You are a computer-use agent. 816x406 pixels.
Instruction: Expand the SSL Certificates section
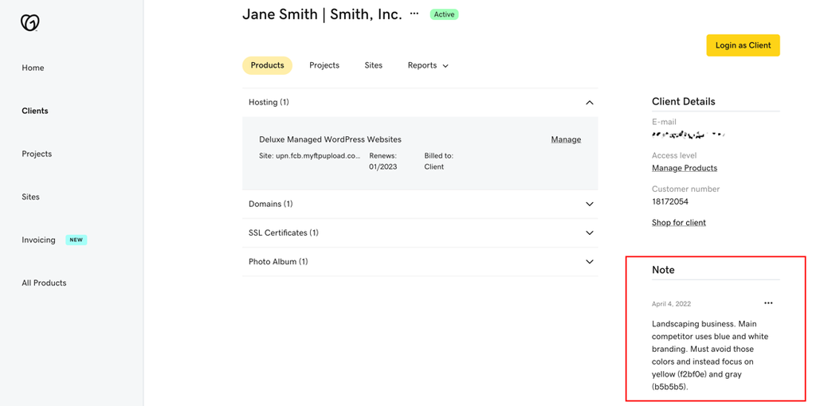pos(590,233)
